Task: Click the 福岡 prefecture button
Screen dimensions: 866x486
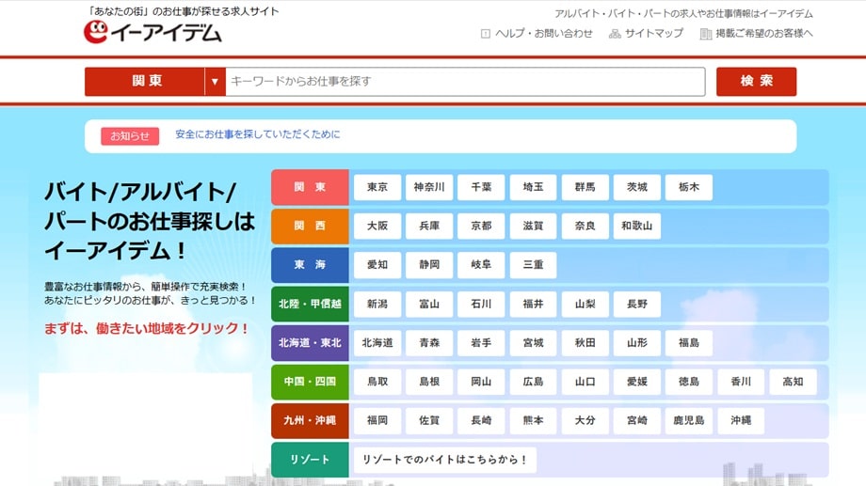Action: (377, 420)
